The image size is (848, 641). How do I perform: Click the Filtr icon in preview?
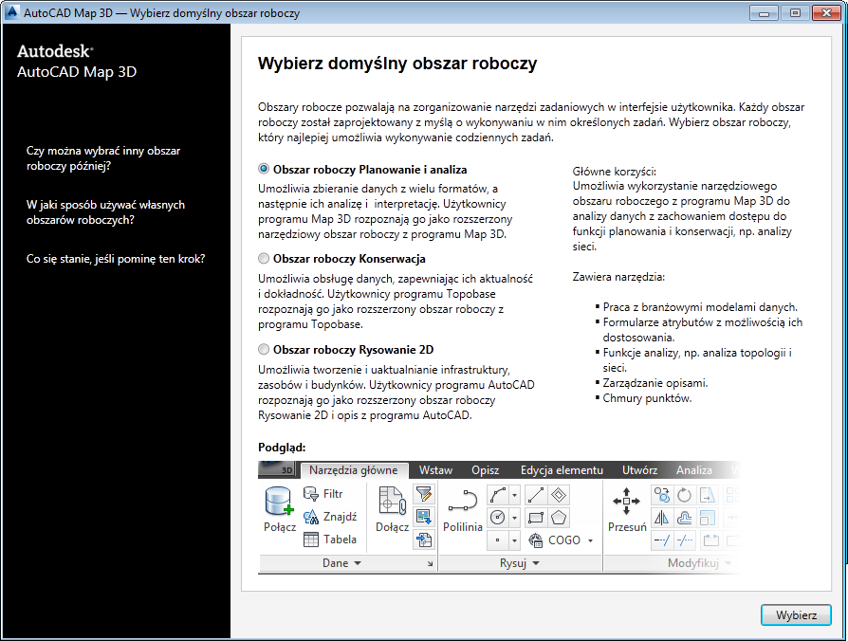pos(311,493)
